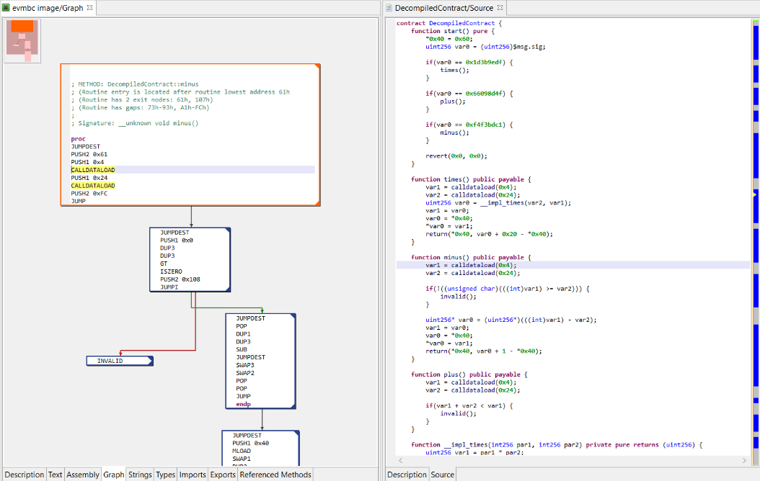Open the Types tab

coord(165,475)
